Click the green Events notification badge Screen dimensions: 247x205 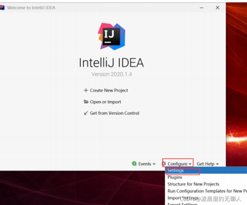point(134,164)
